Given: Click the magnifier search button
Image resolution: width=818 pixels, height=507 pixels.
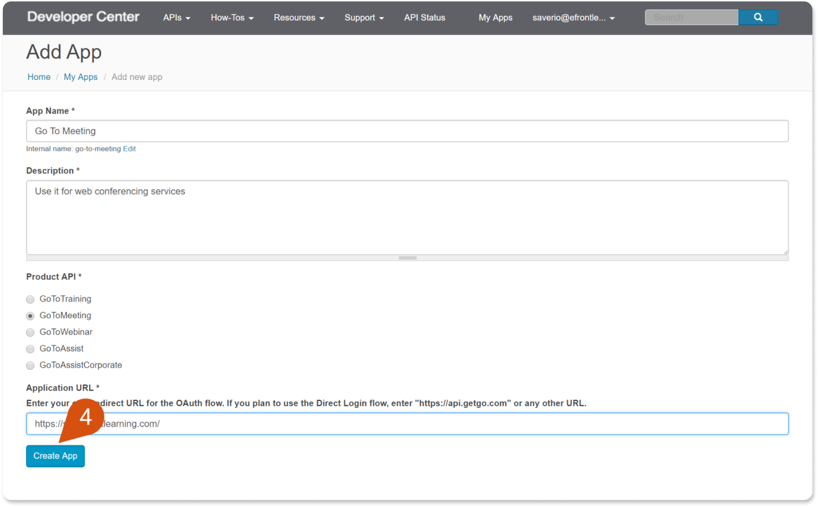Looking at the screenshot, I should [x=758, y=17].
